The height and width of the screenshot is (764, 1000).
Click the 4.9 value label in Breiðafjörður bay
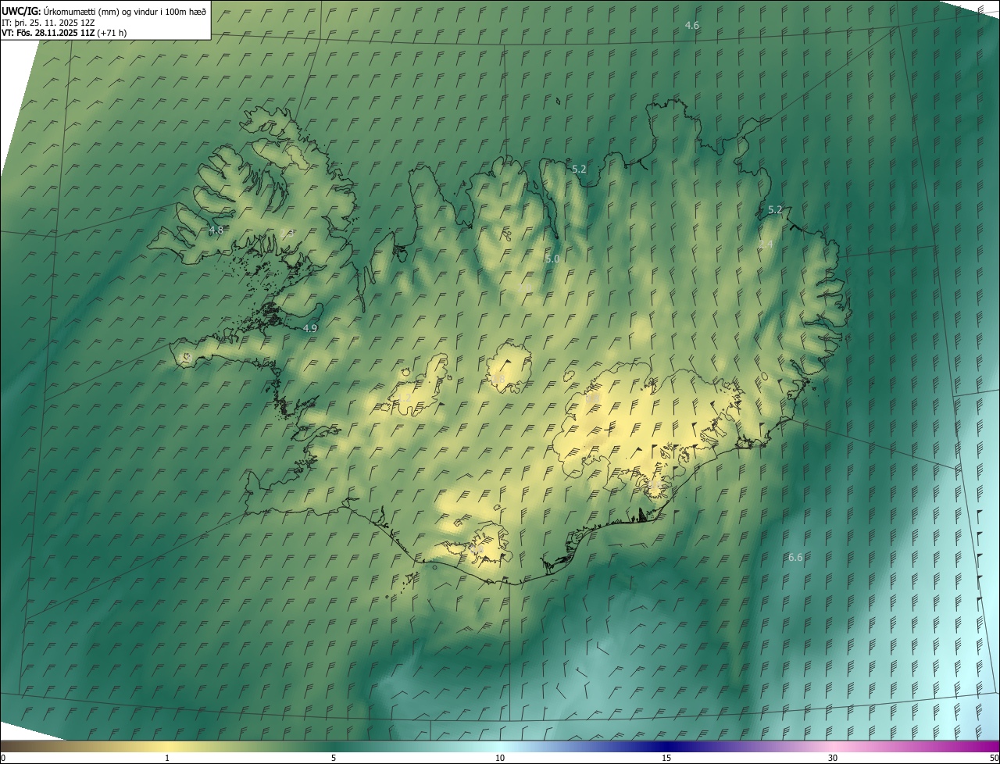310,329
